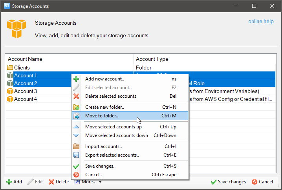The height and width of the screenshot is (190, 282).
Task: Open the More dropdown arrow in bottom toolbar
Action: click(x=100, y=182)
